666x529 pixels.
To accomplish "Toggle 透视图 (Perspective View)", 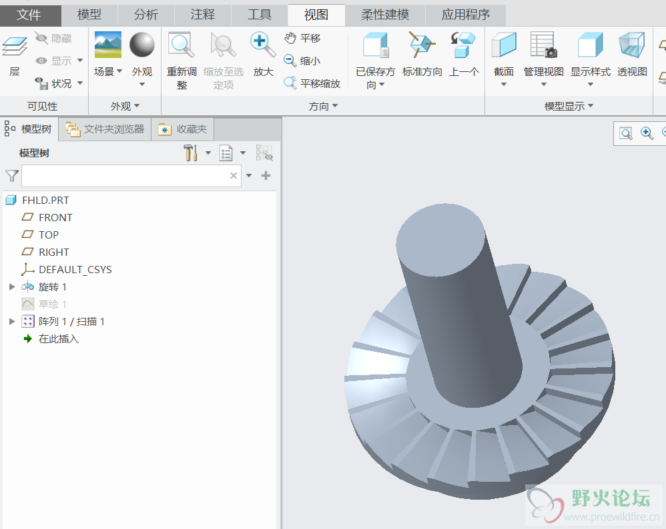I will coord(632,55).
